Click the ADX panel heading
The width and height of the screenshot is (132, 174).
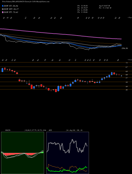50,130
